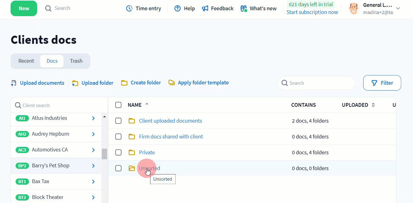The height and width of the screenshot is (203, 413).
Task: Toggle the select-all checkbox in header
Action: coord(118,105)
